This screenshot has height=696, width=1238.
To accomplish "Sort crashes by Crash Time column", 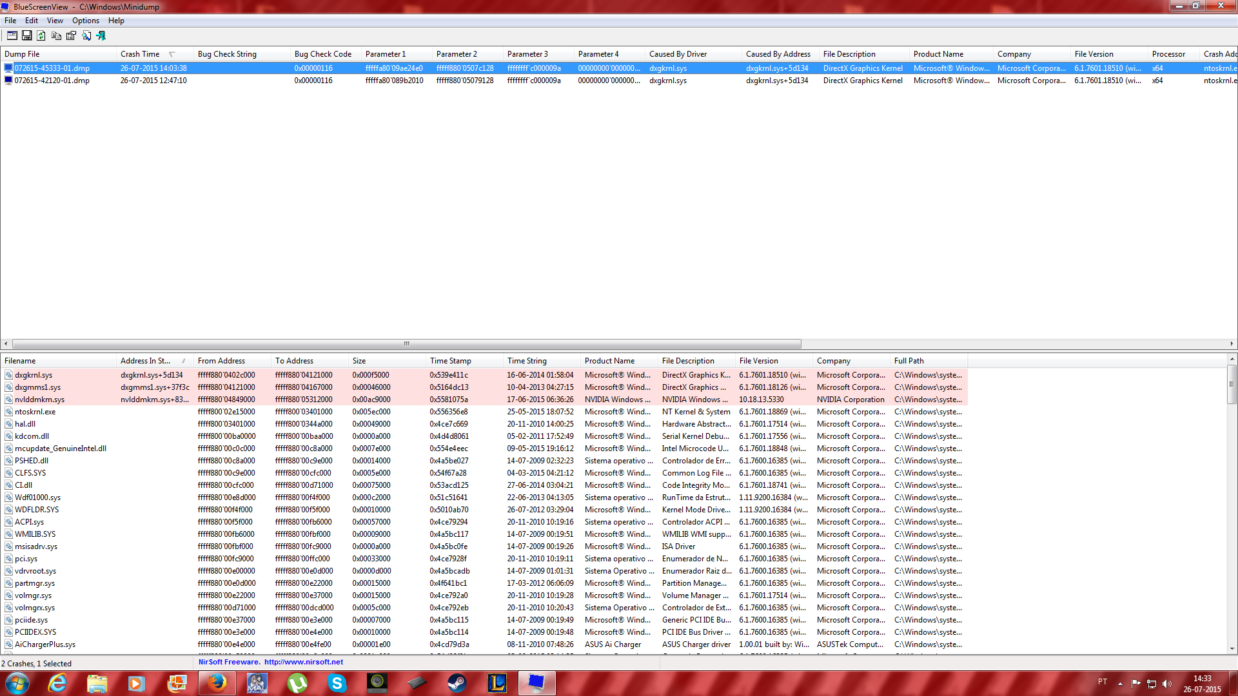I will coord(155,54).
